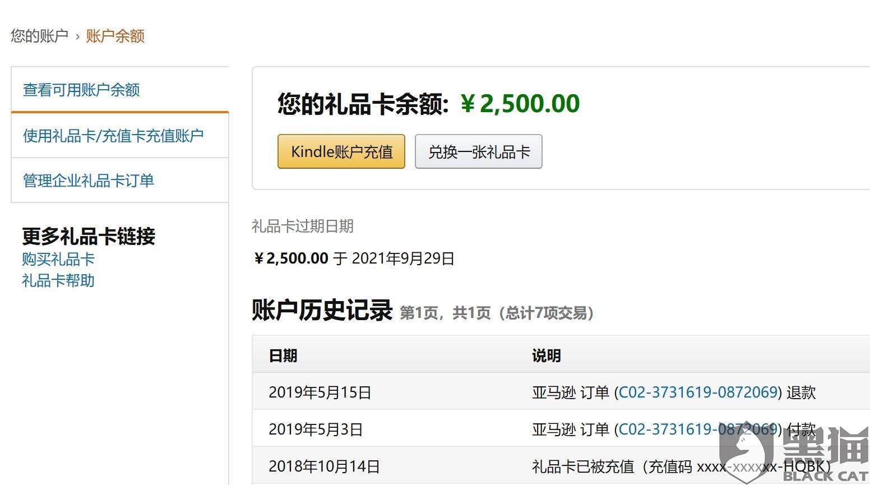
Task: Click the breadcrumb arrow separator
Action: [x=77, y=37]
